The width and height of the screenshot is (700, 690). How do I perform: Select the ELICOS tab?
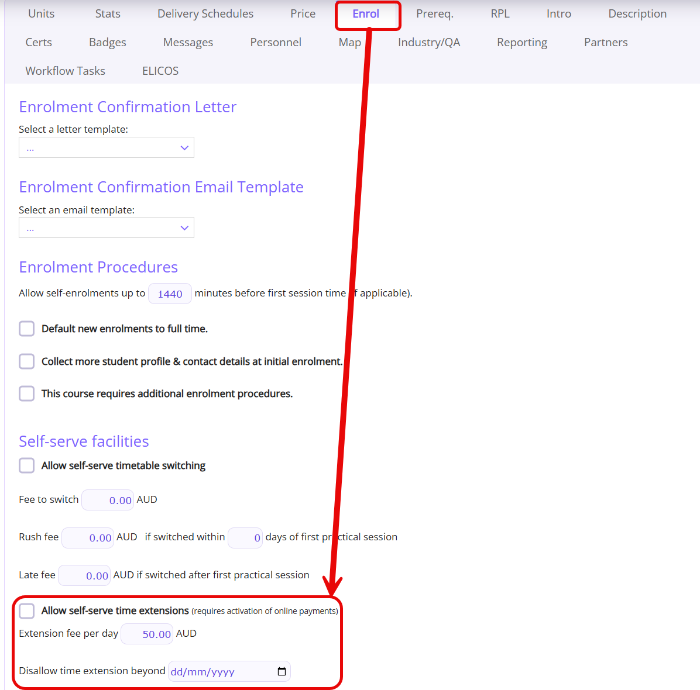point(160,71)
